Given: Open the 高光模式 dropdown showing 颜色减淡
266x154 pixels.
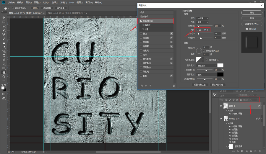Looking at the screenshot, I should coord(207,65).
